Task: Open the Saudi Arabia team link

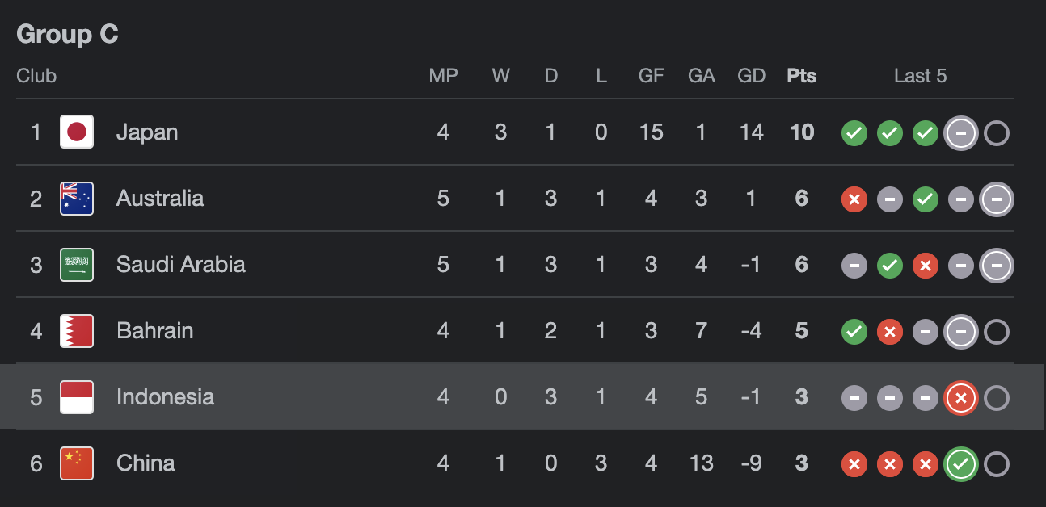Action: pyautogui.click(x=181, y=264)
